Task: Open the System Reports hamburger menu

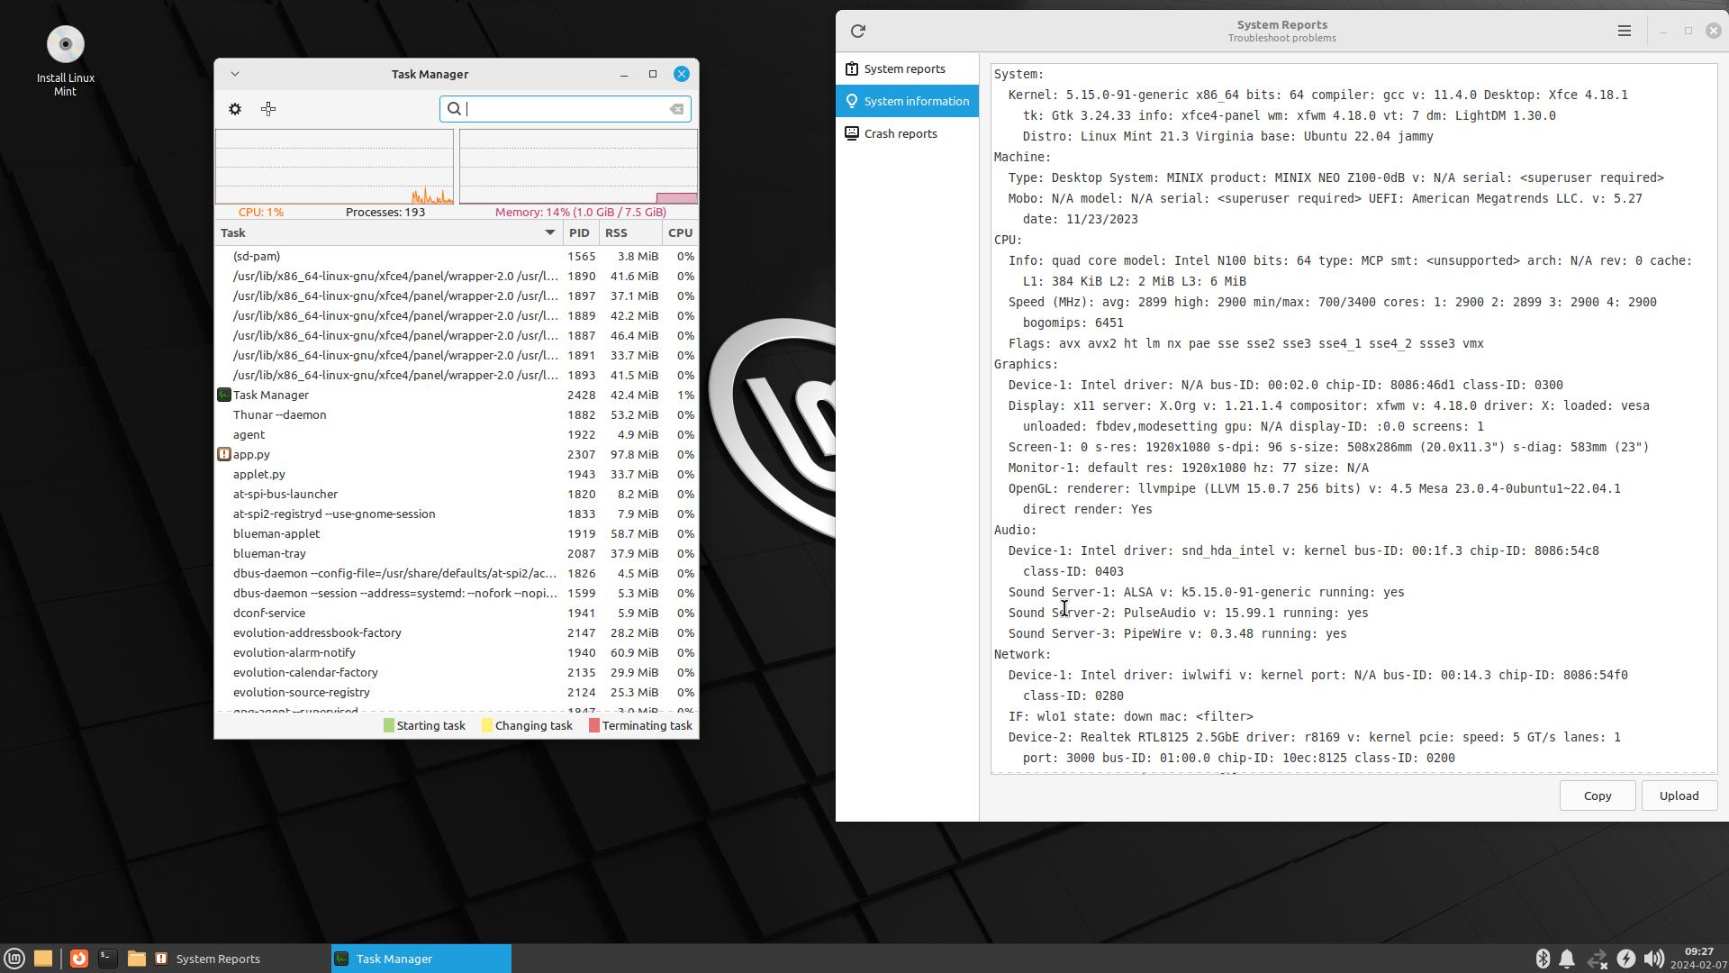Action: pyautogui.click(x=1625, y=31)
